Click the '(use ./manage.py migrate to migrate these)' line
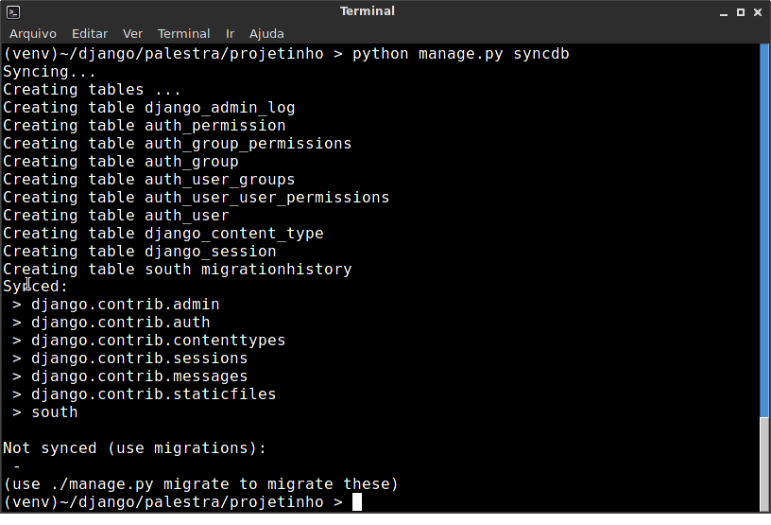This screenshot has width=771, height=525. click(x=200, y=484)
